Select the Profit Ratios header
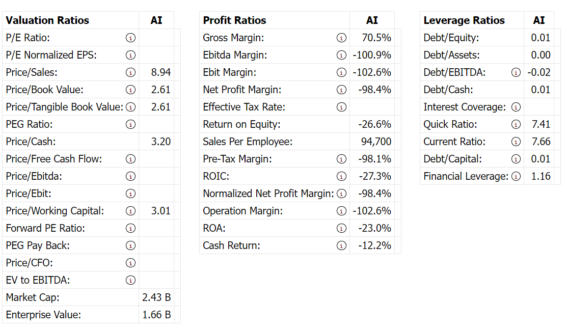Screen dimensions: 567x330 pyautogui.click(x=234, y=20)
